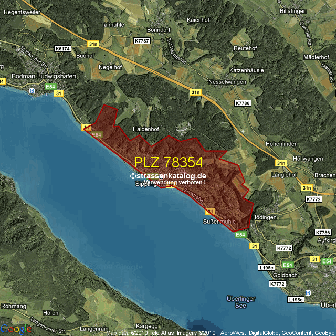The image size is (336, 336).
Task: Click the 31n shield next to Buohof
Action: 93,44
